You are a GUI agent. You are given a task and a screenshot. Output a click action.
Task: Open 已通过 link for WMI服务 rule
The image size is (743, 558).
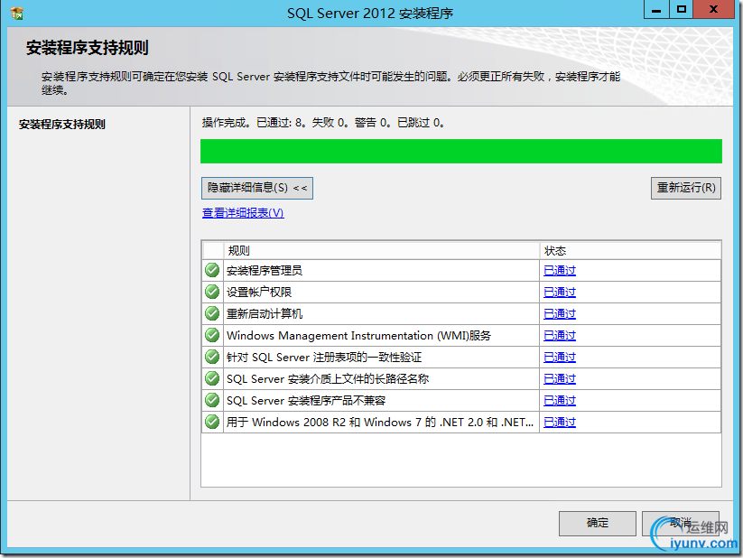click(x=560, y=336)
